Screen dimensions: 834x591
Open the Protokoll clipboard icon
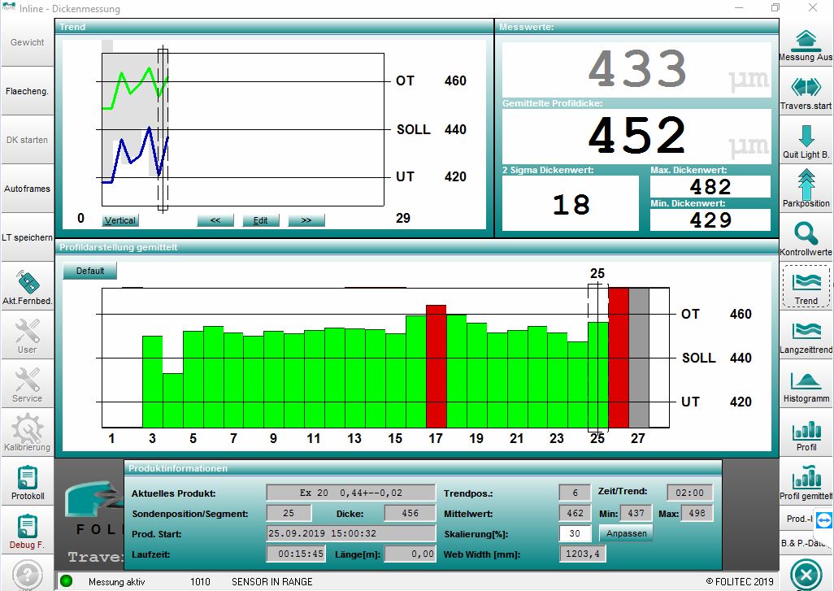coord(28,481)
